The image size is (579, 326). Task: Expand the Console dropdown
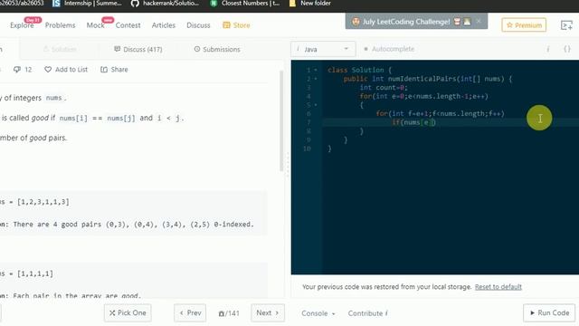[318, 313]
